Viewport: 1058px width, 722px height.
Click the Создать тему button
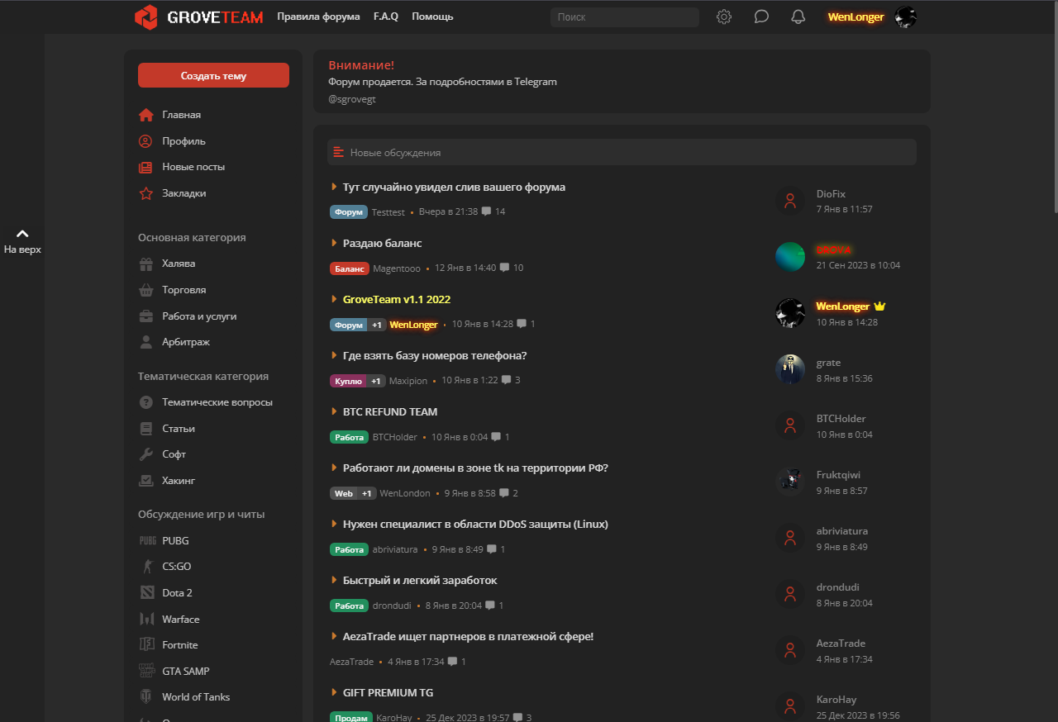[x=213, y=75]
